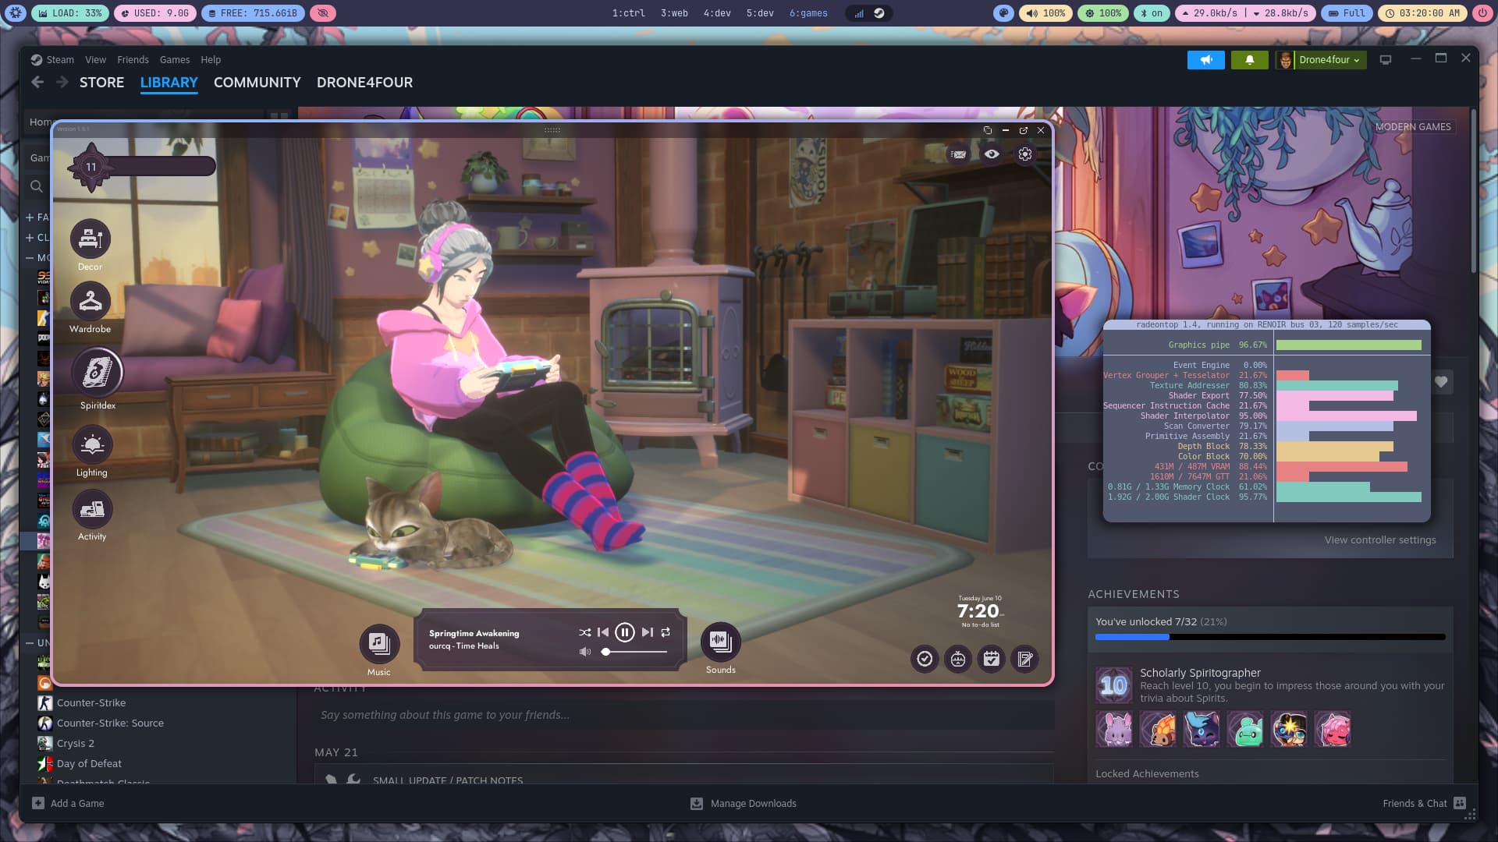Click the favorite heart icon on game page

tap(1441, 382)
